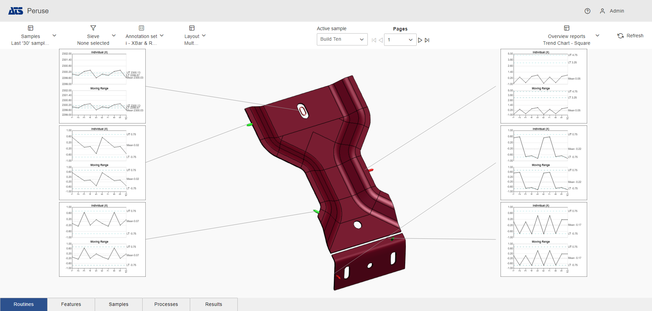The image size is (652, 311).
Task: Go to the next page arrow
Action: point(420,40)
